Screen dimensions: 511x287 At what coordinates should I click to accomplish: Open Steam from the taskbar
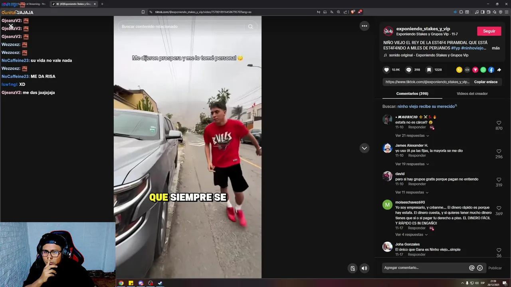(x=160, y=283)
